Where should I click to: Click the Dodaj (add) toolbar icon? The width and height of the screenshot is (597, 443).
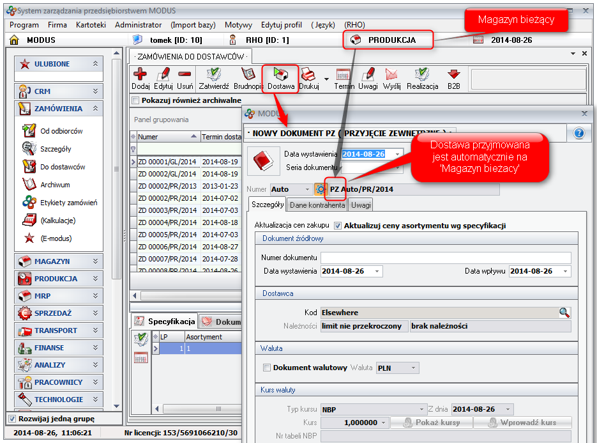coord(140,74)
